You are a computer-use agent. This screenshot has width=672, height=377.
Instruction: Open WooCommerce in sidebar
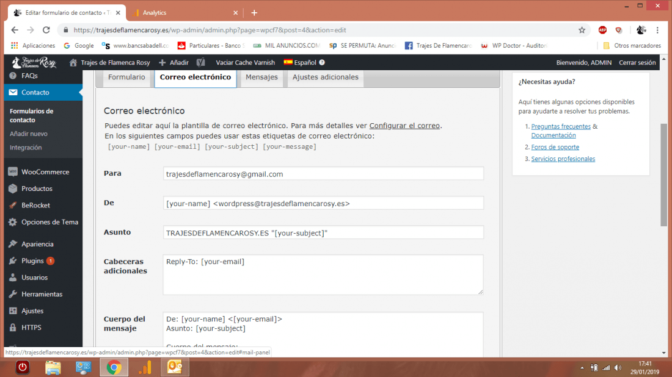coord(43,172)
